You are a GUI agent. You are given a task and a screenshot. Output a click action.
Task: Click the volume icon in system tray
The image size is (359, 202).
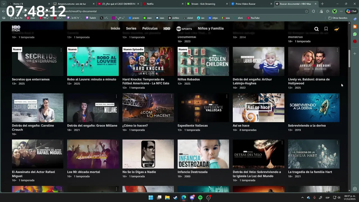pos(339,198)
